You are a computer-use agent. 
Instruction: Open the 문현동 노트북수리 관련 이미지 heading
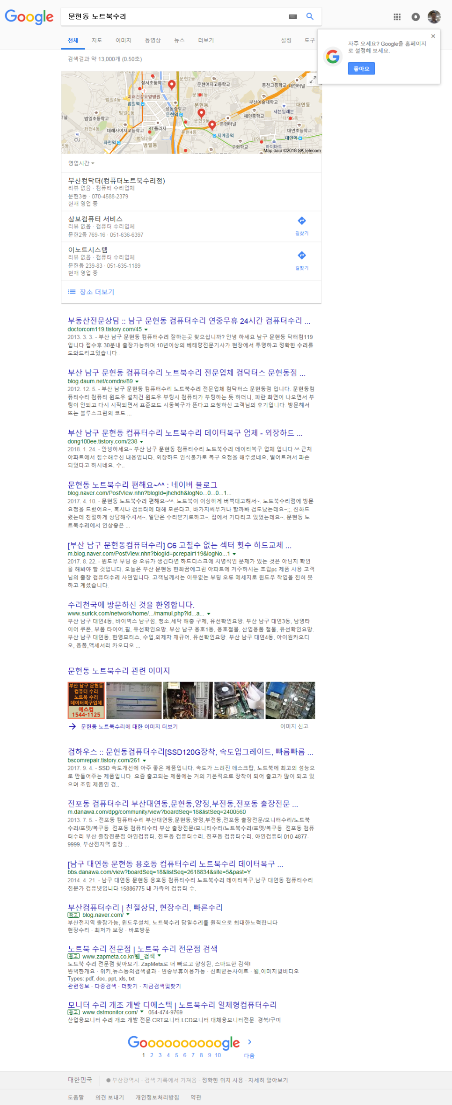(x=119, y=671)
